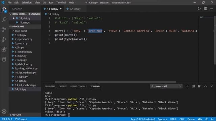Split the editor to the right
Viewport: 216px width, 121px height.
click(x=206, y=9)
